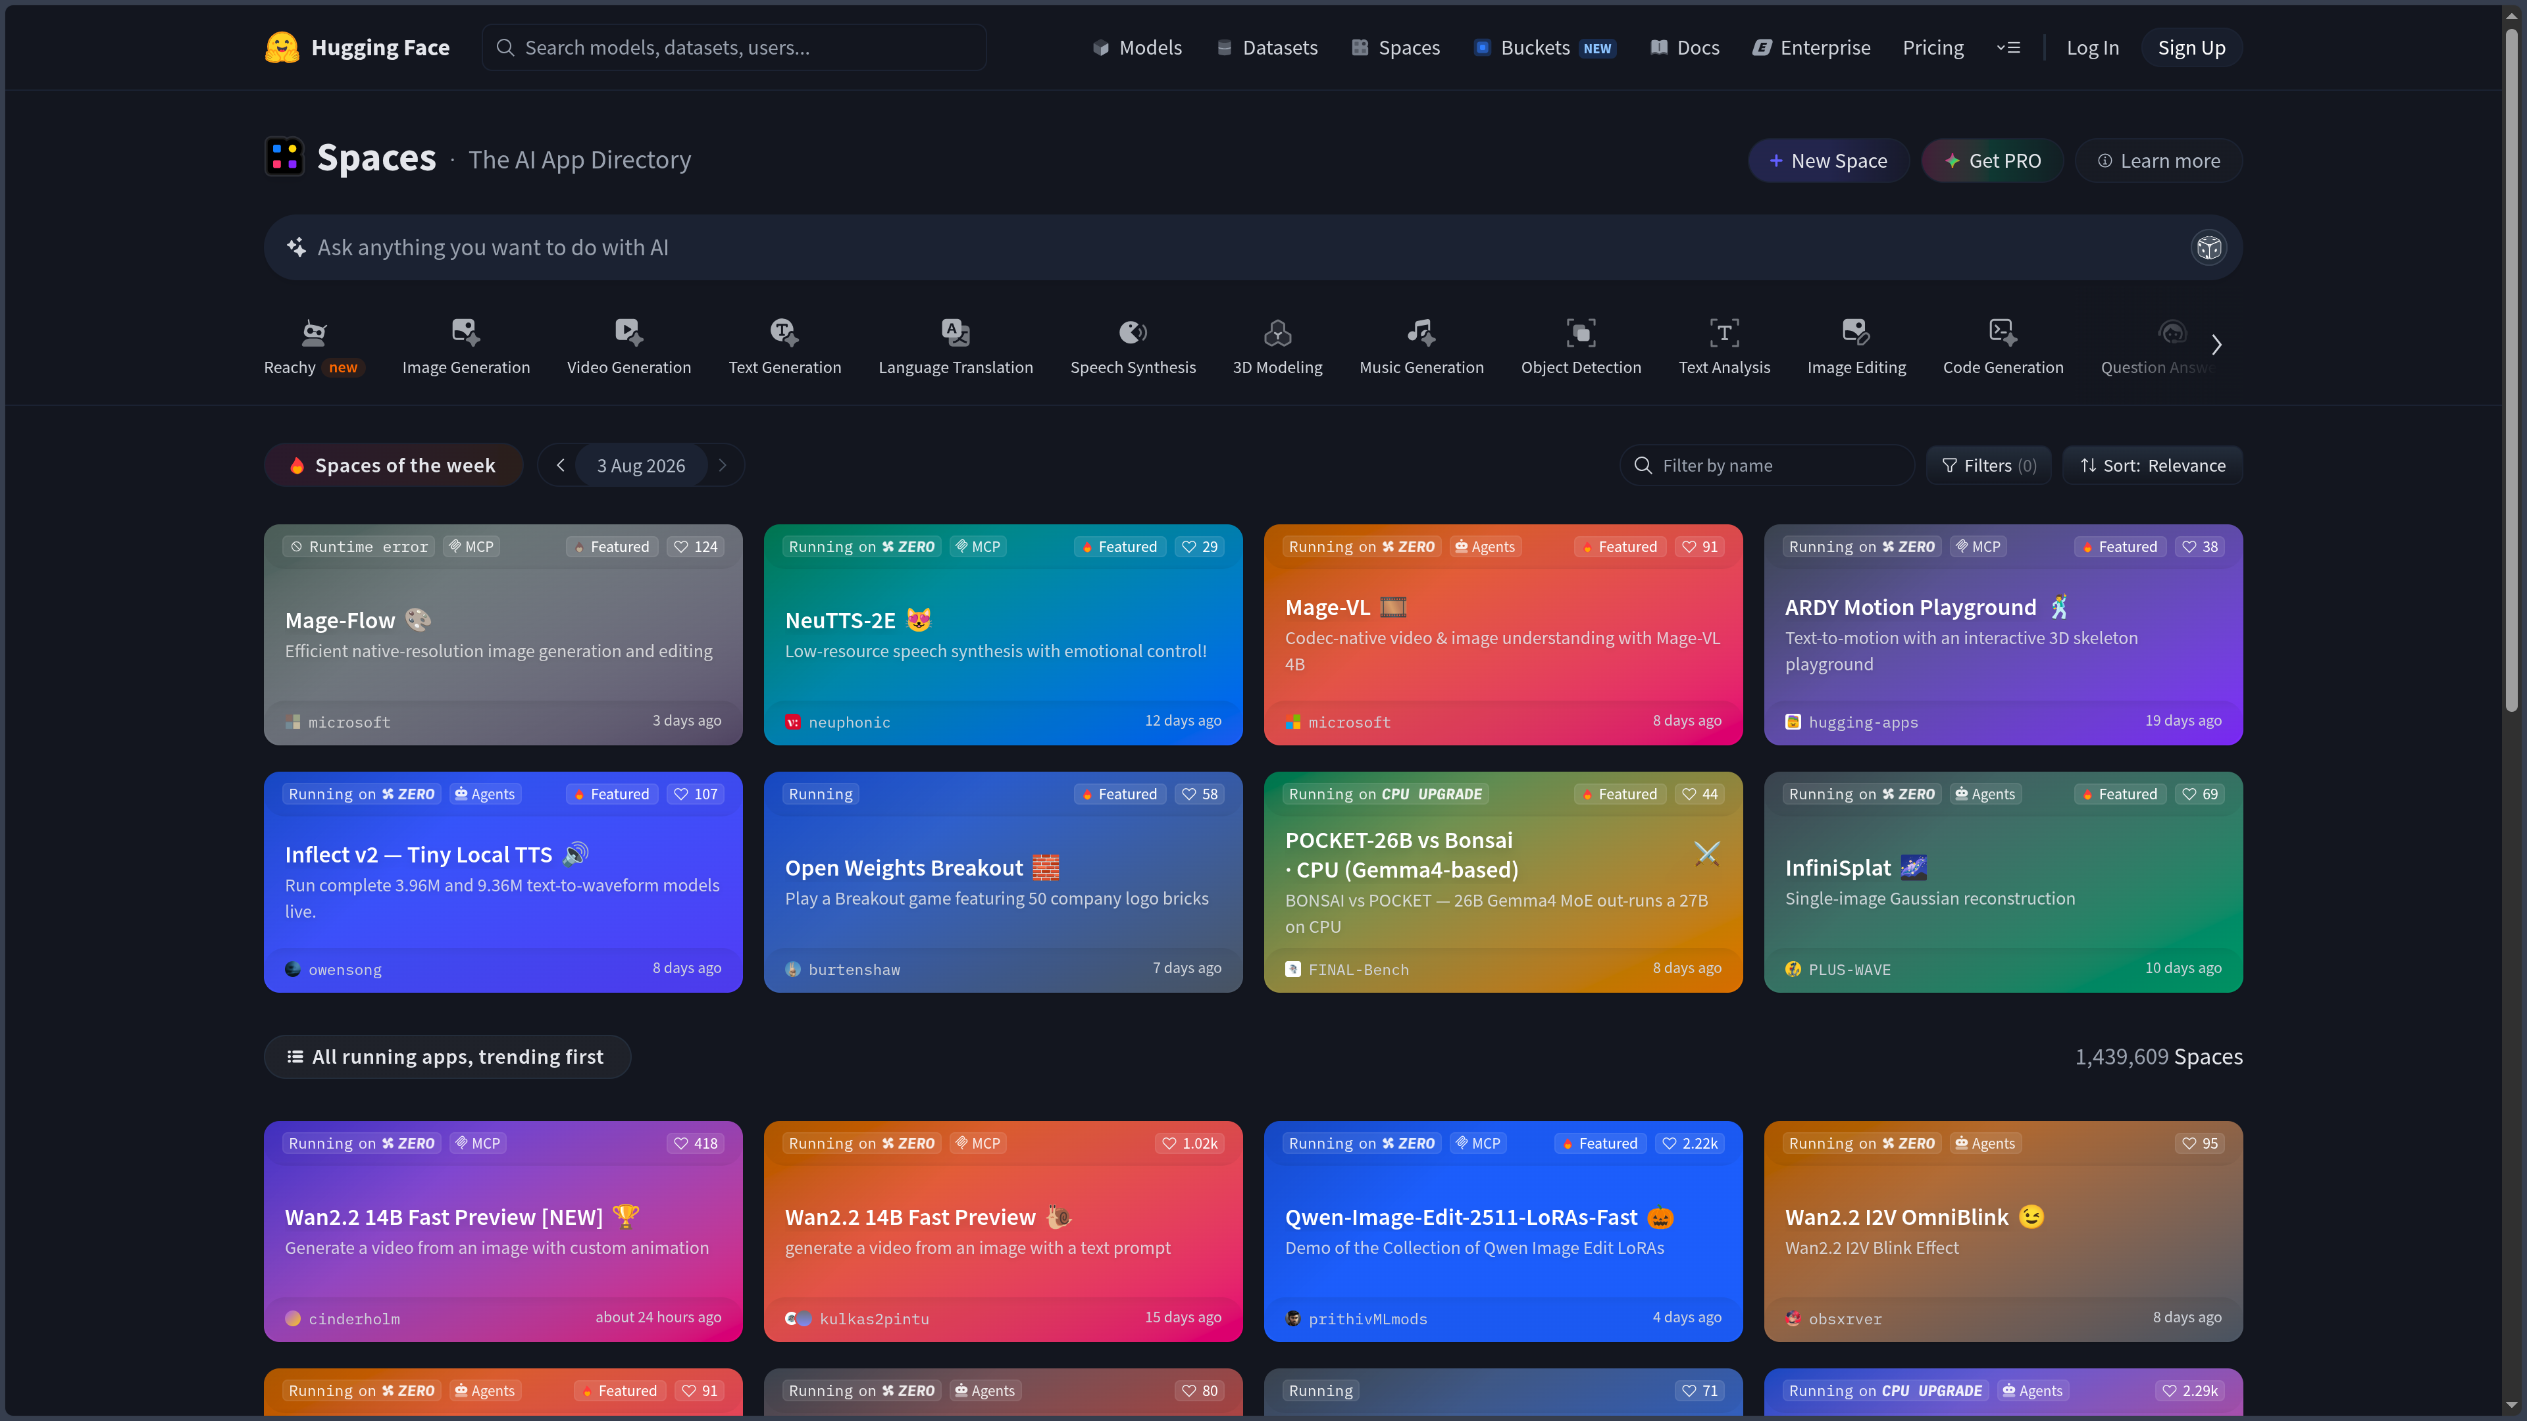The image size is (2527, 1421).
Task: Open the Models nav item
Action: [x=1136, y=47]
